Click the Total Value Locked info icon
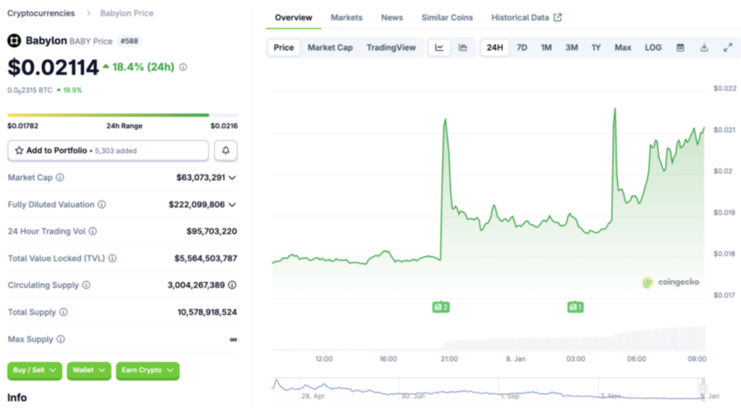 click(112, 258)
